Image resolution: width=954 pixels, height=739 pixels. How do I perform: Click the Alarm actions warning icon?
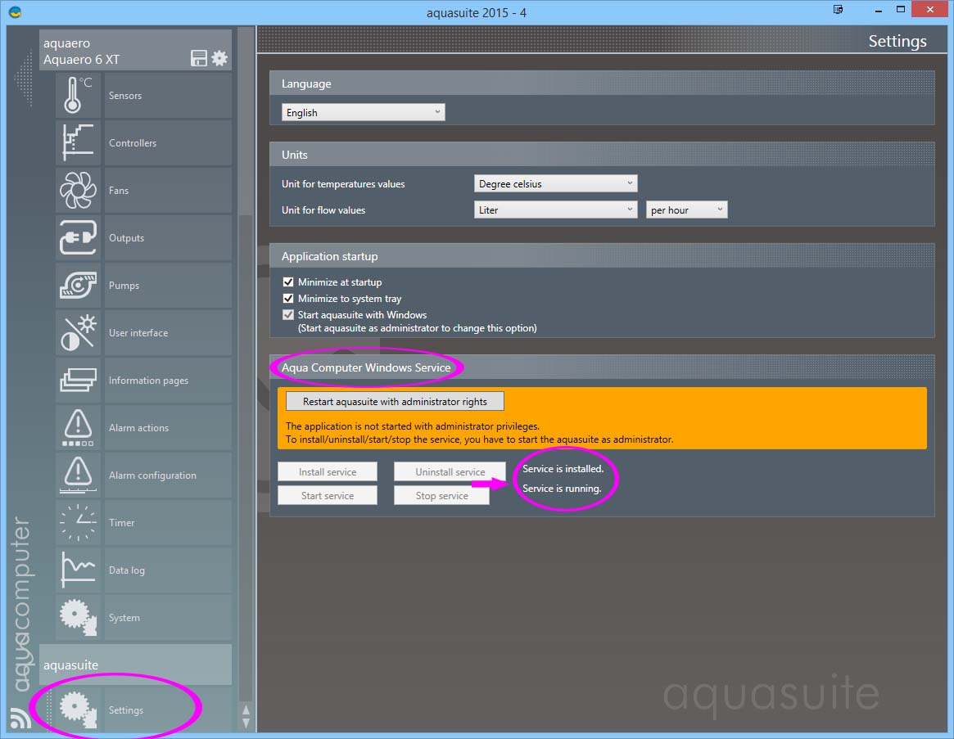[78, 427]
